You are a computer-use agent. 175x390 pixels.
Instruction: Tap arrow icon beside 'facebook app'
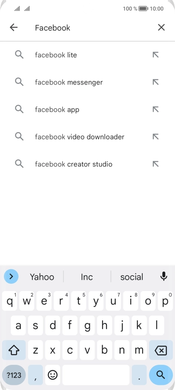[x=155, y=109]
